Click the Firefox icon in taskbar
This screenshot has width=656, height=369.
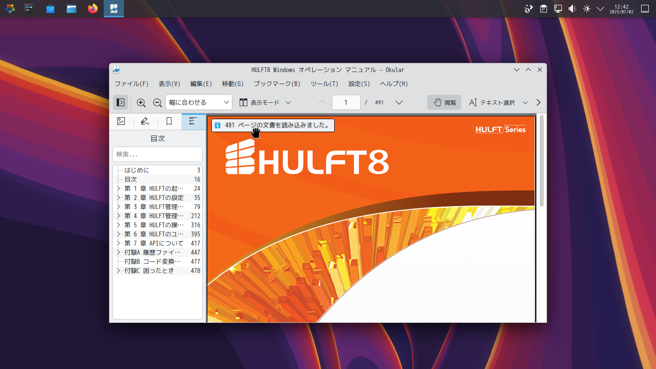point(93,9)
